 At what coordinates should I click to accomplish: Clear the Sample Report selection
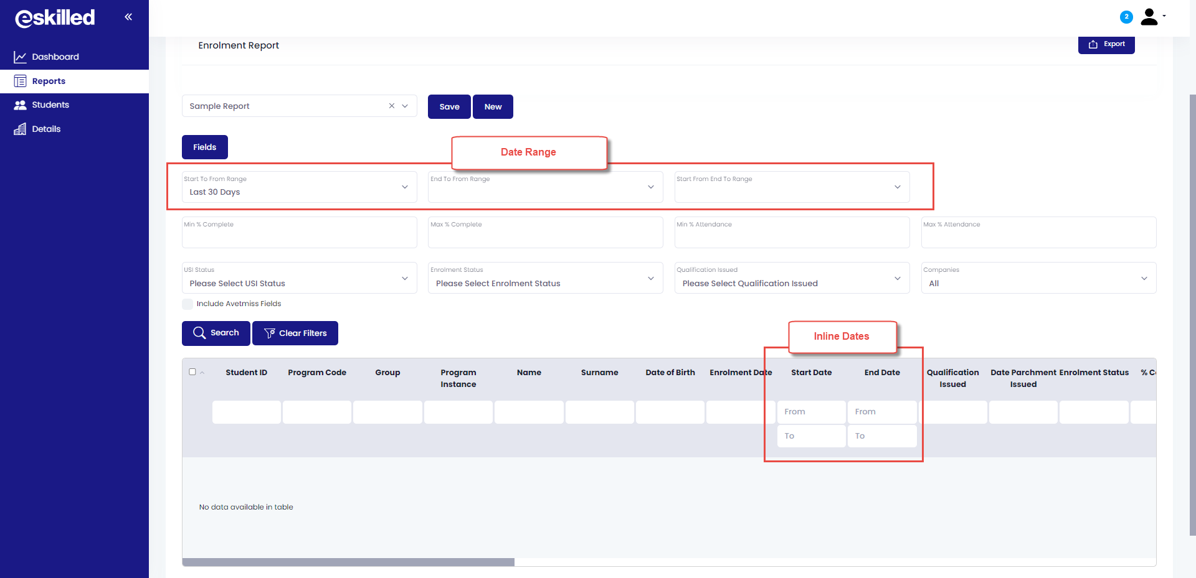(392, 106)
